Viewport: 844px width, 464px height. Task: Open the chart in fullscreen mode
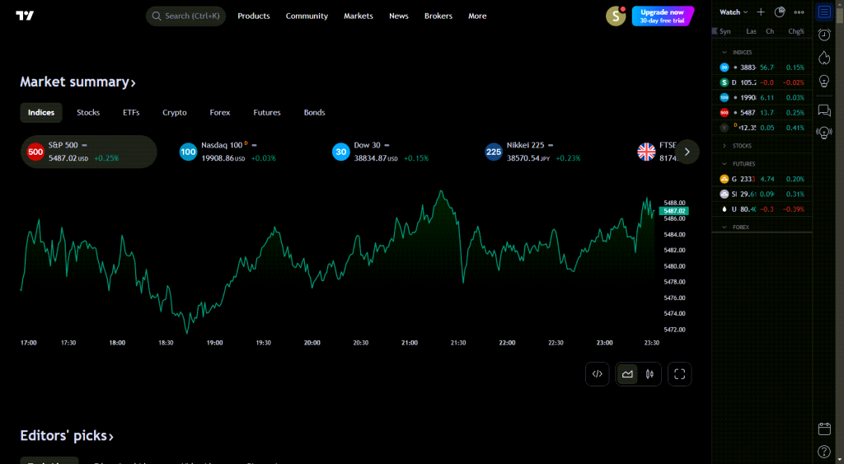pos(679,374)
